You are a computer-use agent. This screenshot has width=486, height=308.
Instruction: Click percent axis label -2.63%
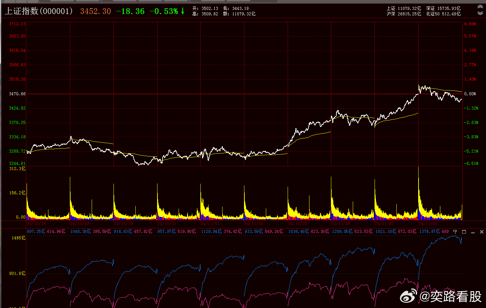[471, 123]
